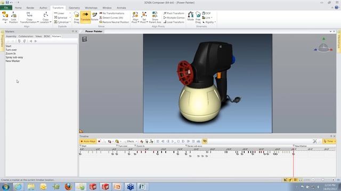Click Show Parent Axis tool
This screenshot has height=191, width=341.
pyautogui.click(x=155, y=18)
